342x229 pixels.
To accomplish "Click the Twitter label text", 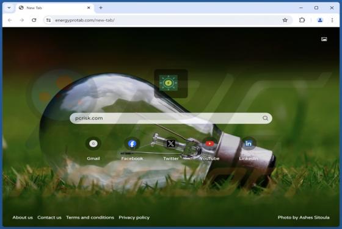I will [x=171, y=158].
